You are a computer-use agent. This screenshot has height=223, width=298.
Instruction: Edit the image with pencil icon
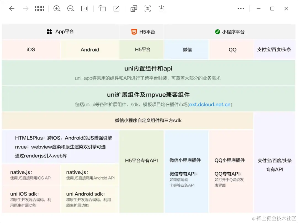point(116,9)
